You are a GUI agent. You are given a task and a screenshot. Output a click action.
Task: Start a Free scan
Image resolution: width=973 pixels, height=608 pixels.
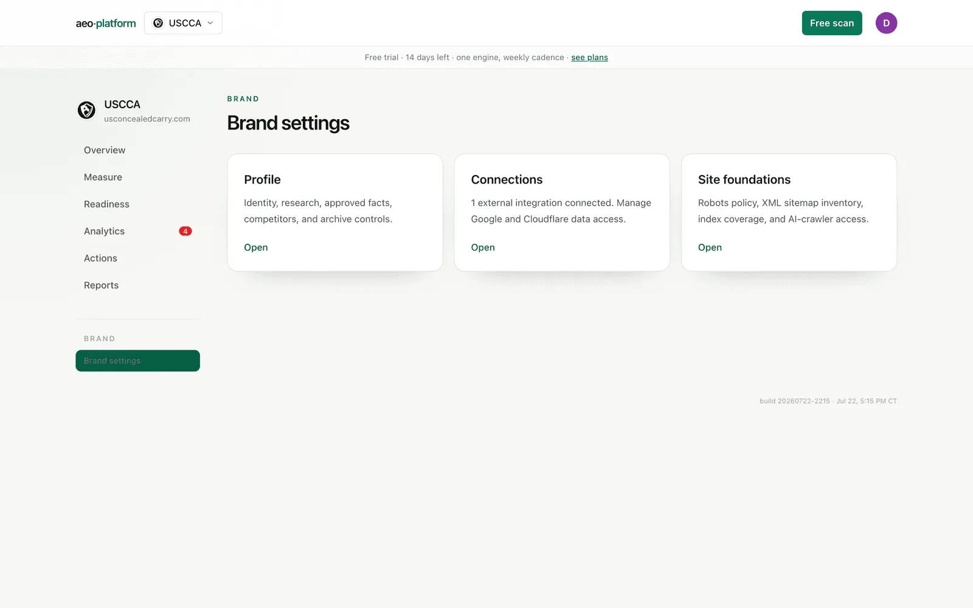[x=832, y=23]
